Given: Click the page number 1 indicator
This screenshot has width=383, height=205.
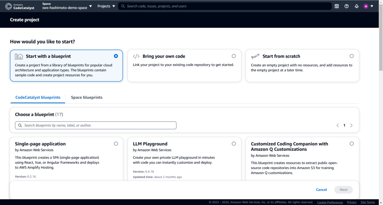Looking at the screenshot, I should pyautogui.click(x=344, y=125).
